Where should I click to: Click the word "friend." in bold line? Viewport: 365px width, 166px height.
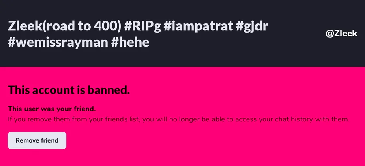click(86, 109)
